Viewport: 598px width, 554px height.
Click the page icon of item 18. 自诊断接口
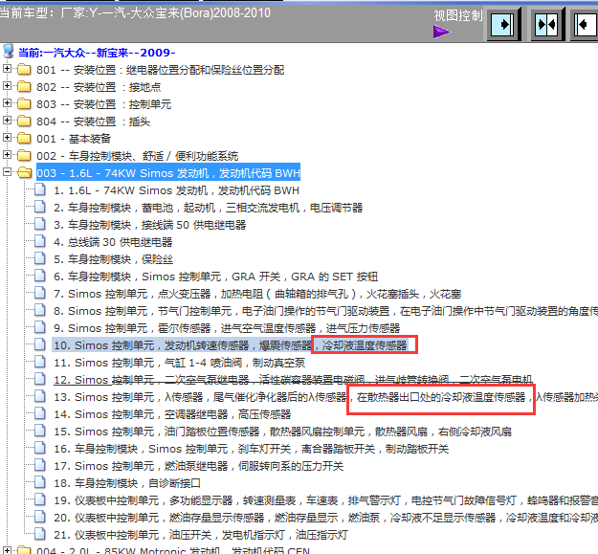coord(40,482)
